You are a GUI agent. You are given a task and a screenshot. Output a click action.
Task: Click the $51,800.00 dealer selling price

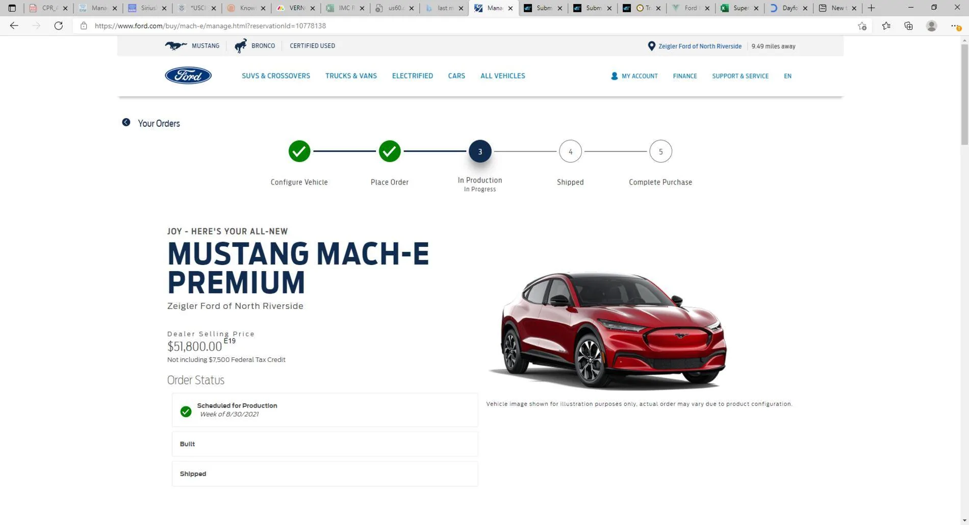[194, 347]
